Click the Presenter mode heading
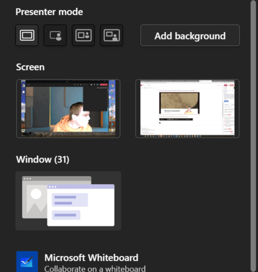 point(49,12)
